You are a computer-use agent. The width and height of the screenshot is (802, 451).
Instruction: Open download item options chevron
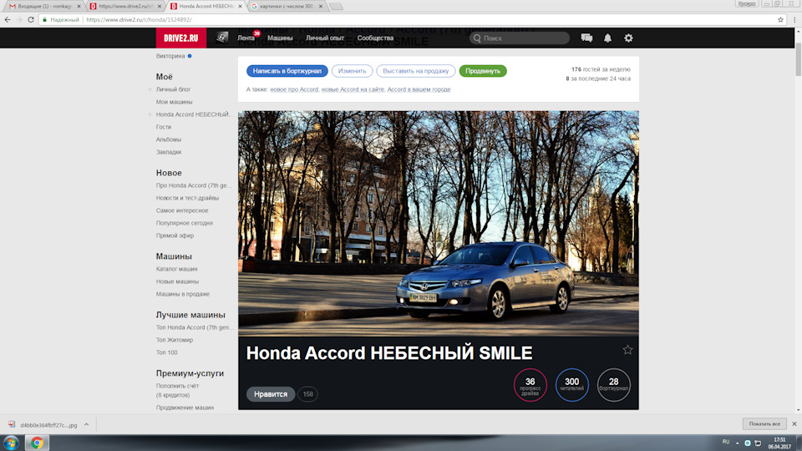pyautogui.click(x=86, y=424)
